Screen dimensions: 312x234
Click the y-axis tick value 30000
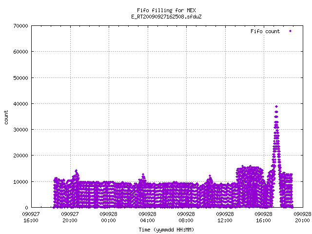pyautogui.click(x=20, y=130)
